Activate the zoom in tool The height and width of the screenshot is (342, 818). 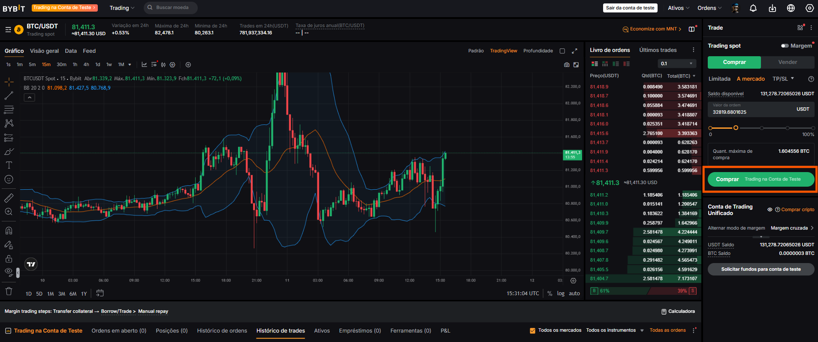(x=9, y=212)
